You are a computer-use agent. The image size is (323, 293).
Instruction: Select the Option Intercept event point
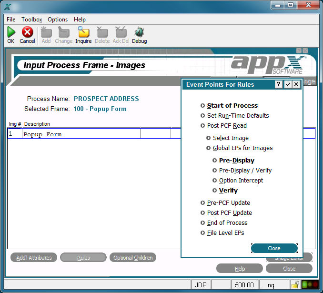[x=241, y=181]
